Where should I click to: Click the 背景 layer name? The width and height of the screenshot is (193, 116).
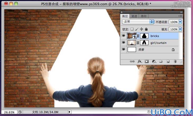pos(141,50)
